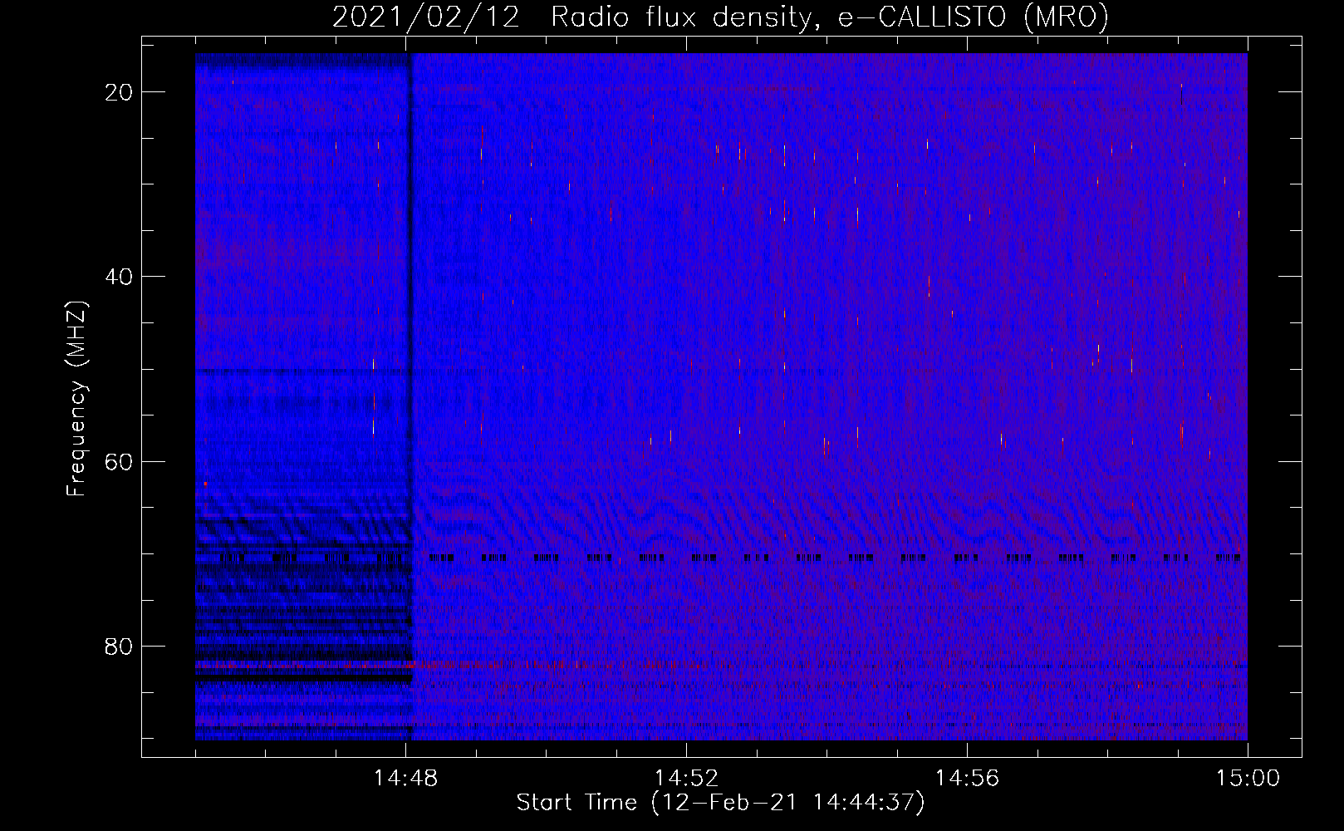Screen dimensions: 1344x831
Task: Click the '20' frequency tick label
Action: pos(120,92)
